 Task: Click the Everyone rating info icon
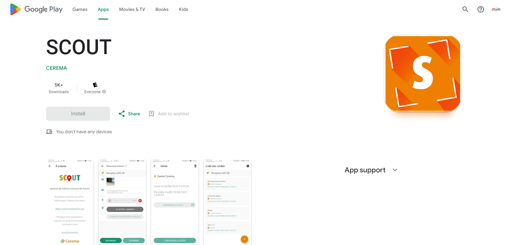104,92
